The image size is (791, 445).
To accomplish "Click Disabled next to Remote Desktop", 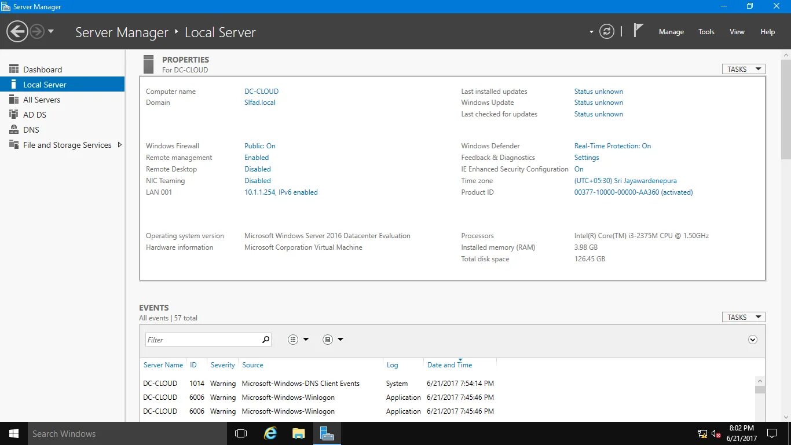I will [x=257, y=169].
